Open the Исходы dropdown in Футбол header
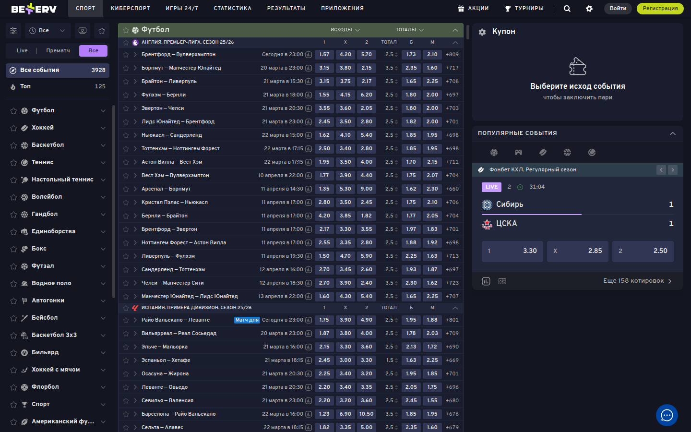 pyautogui.click(x=345, y=30)
